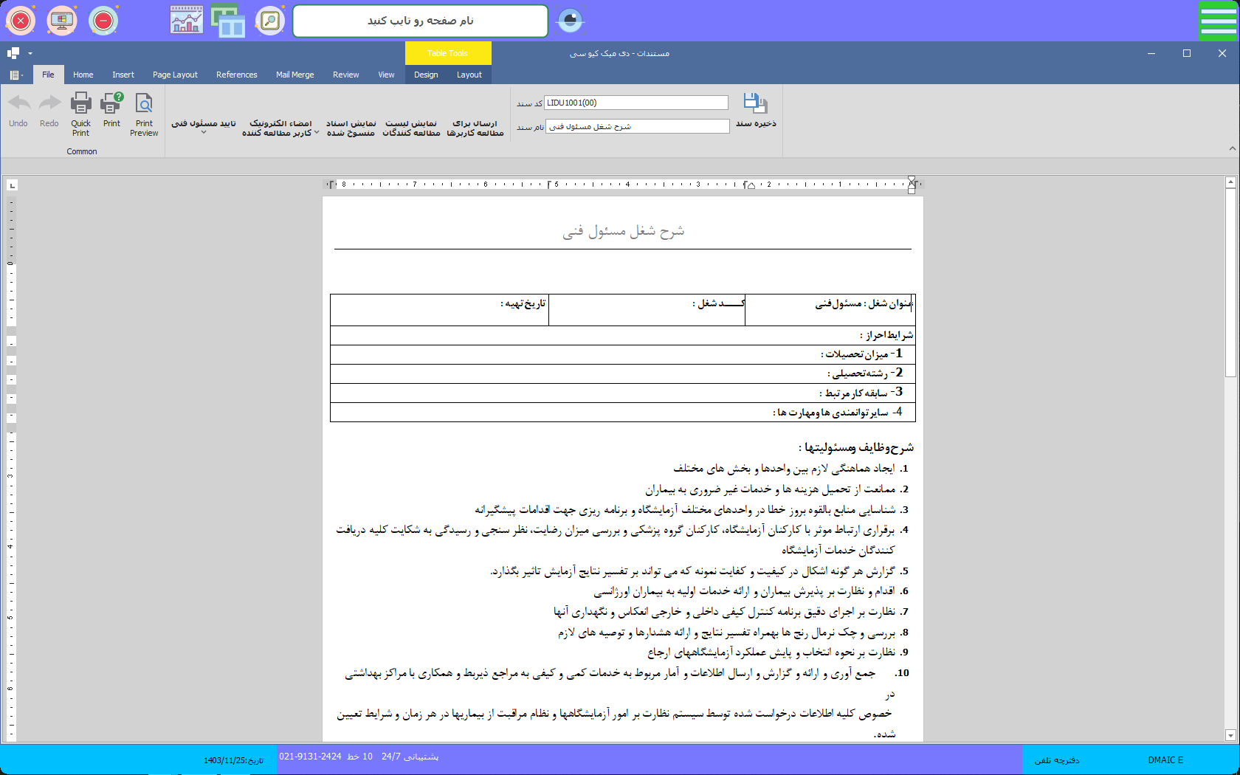Click نمایش لیست مطالعه کنندگان button
Image resolution: width=1240 pixels, height=775 pixels.
point(411,128)
